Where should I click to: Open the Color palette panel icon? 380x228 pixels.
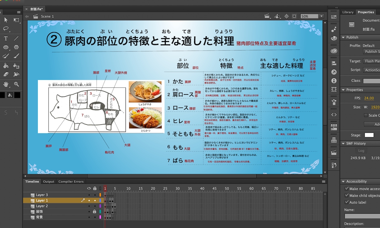click(x=334, y=38)
